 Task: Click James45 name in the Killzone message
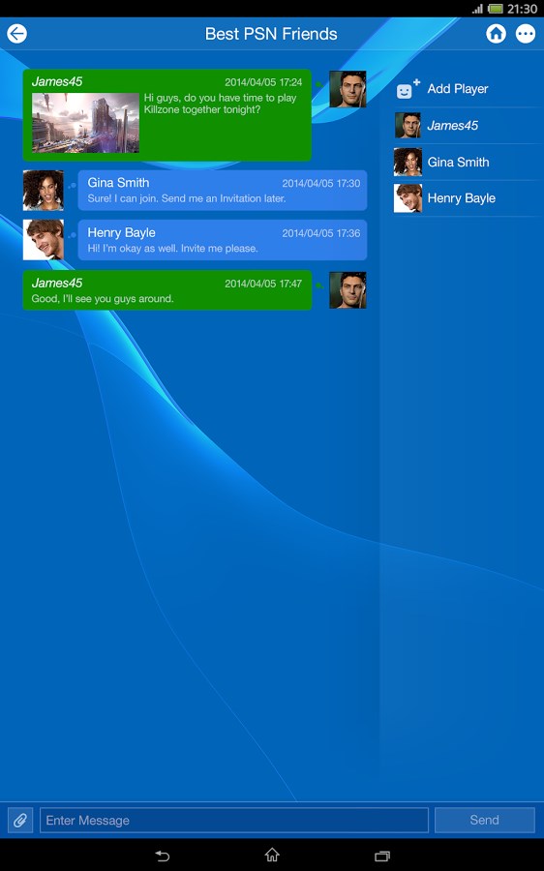[57, 81]
